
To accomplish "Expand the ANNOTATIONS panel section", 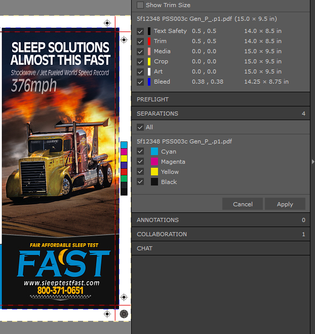I will [221, 220].
